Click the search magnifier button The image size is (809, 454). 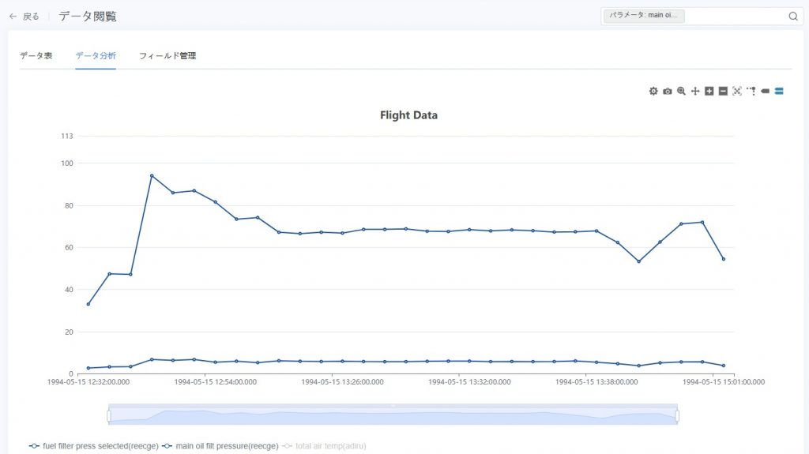(793, 16)
